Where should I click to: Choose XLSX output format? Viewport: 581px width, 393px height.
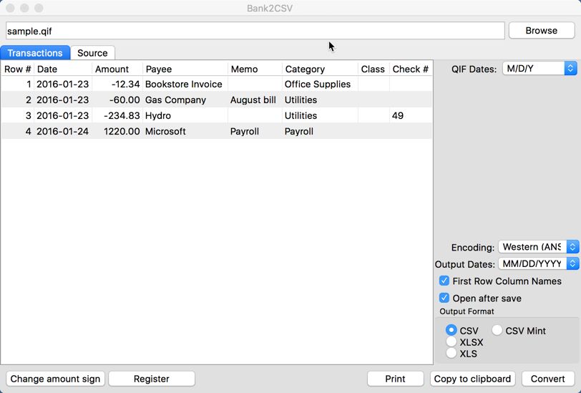click(451, 341)
